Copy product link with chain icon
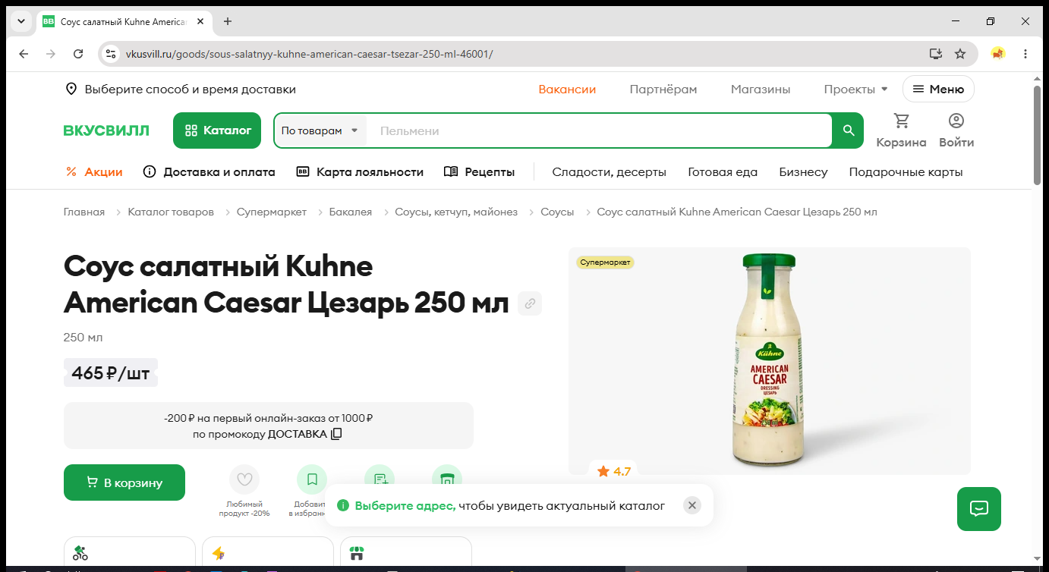Image resolution: width=1049 pixels, height=572 pixels. click(530, 303)
